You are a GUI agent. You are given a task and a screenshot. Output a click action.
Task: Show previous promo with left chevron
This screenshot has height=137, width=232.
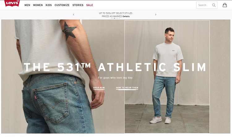click(x=74, y=14)
